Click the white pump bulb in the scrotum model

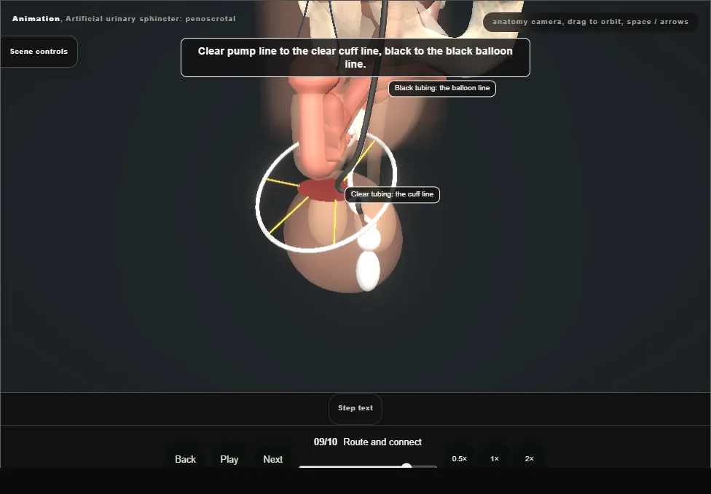[x=368, y=271]
